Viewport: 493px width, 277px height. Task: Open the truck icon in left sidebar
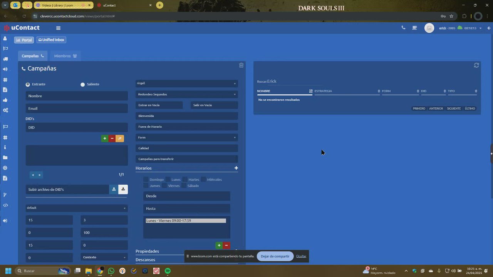pyautogui.click(x=5, y=59)
